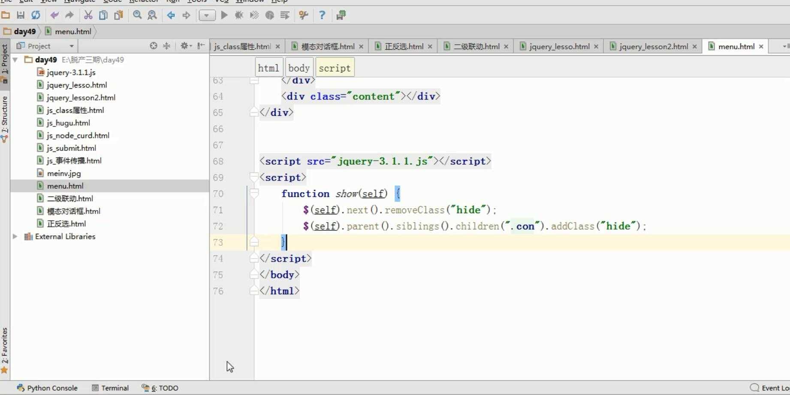Toggle the 2: Structure side tab
The image size is (790, 395).
pyautogui.click(x=5, y=119)
